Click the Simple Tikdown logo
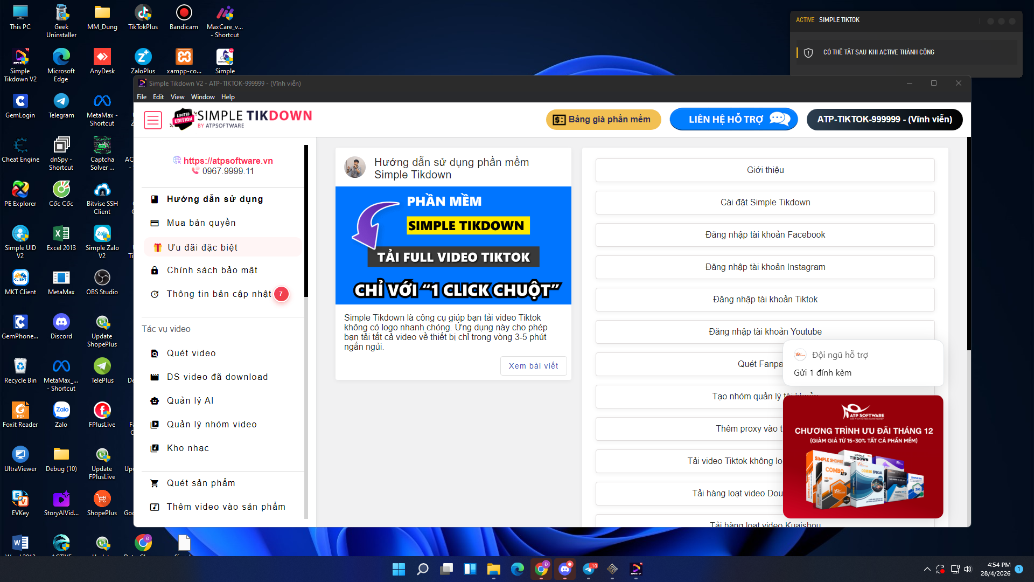The image size is (1034, 582). (x=242, y=119)
